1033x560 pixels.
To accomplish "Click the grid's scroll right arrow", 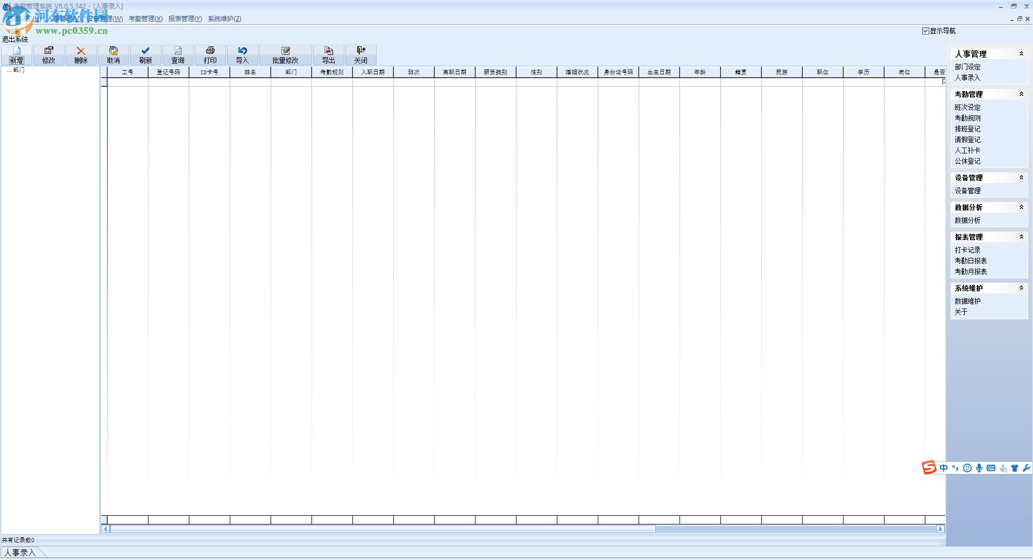I will coord(940,529).
